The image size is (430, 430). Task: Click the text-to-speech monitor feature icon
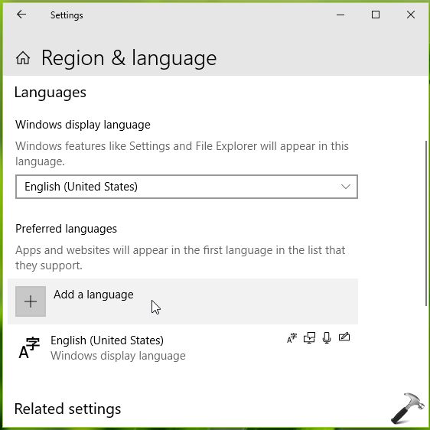[x=309, y=338]
